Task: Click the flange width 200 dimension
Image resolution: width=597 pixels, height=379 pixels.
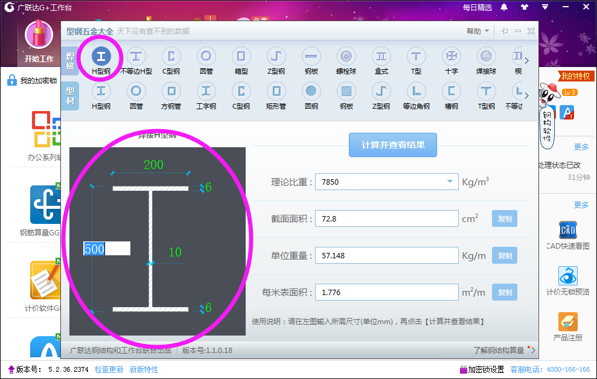Action: [153, 165]
